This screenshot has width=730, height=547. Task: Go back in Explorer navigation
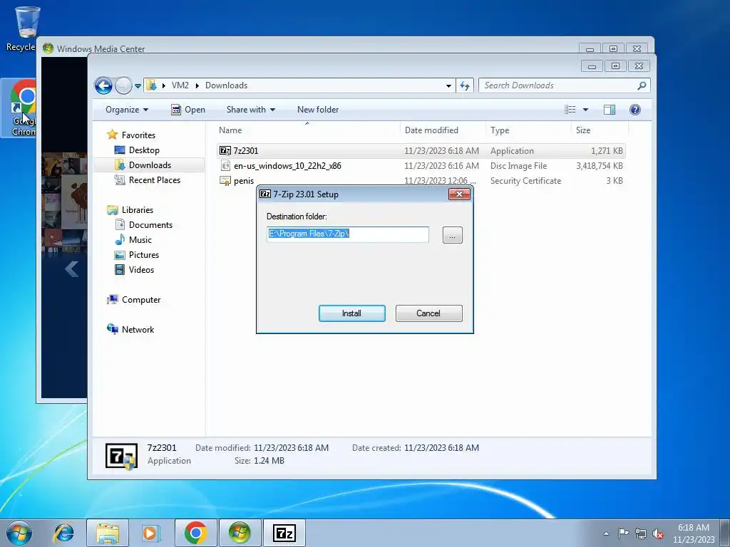click(103, 85)
